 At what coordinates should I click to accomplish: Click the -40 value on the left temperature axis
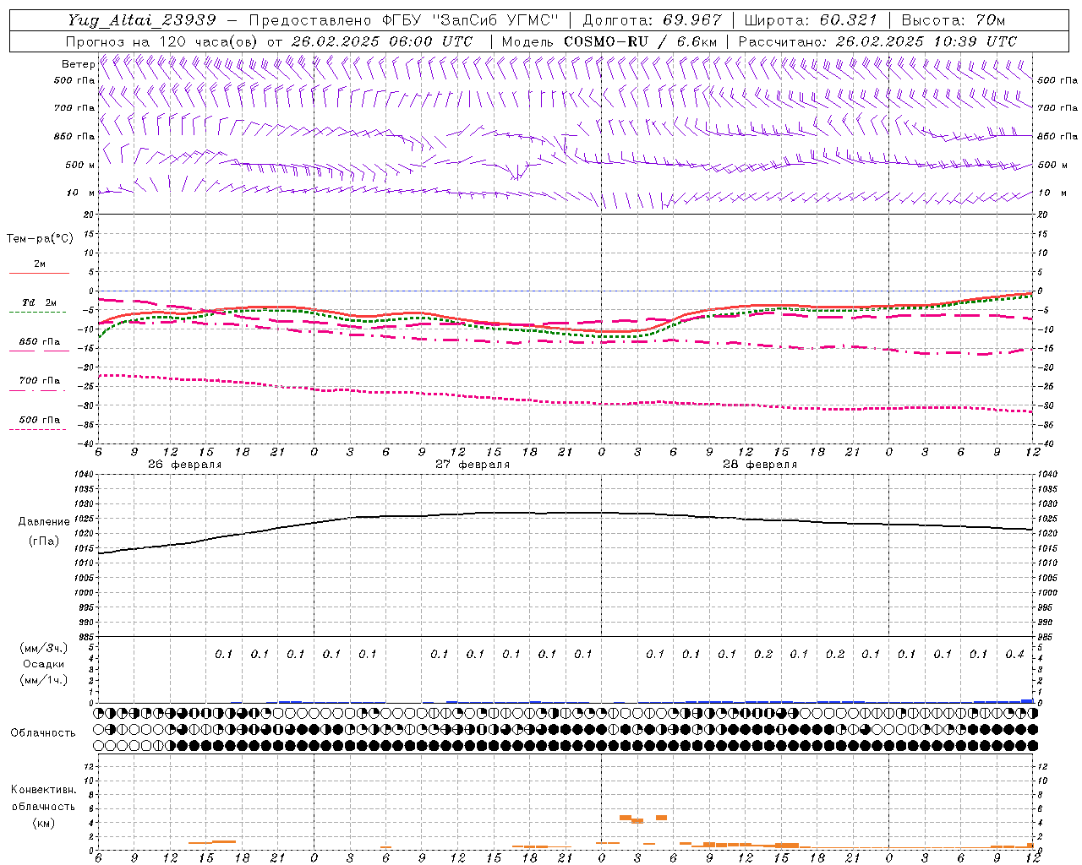tap(86, 443)
